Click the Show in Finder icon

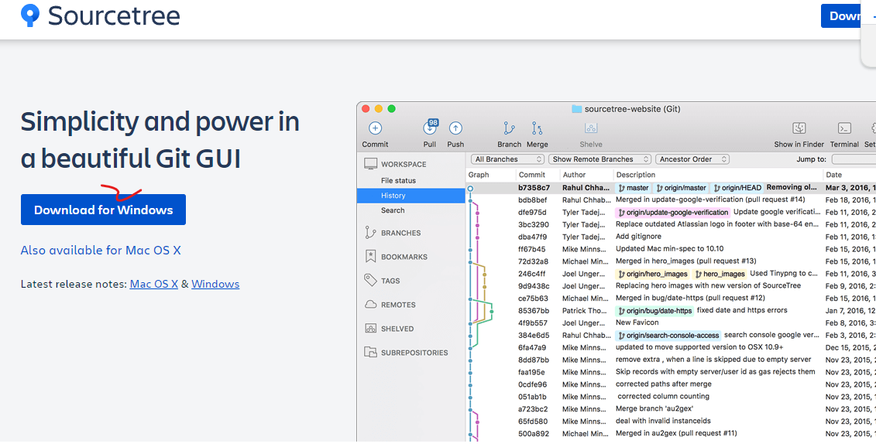point(799,128)
